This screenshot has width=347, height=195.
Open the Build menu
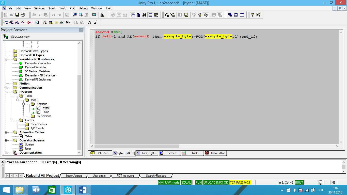coord(63,8)
